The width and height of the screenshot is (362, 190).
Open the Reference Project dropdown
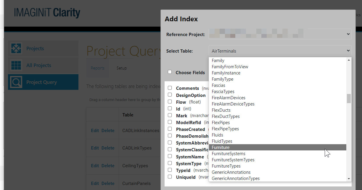click(x=280, y=34)
